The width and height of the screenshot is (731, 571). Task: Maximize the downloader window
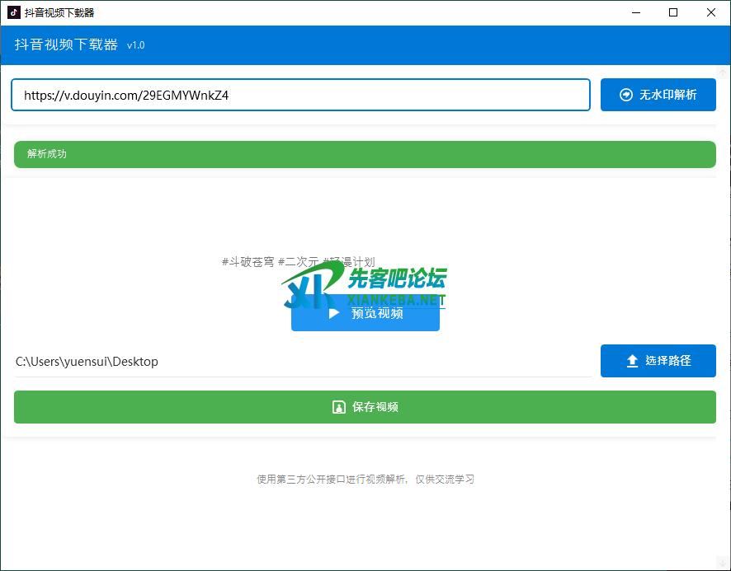point(673,12)
